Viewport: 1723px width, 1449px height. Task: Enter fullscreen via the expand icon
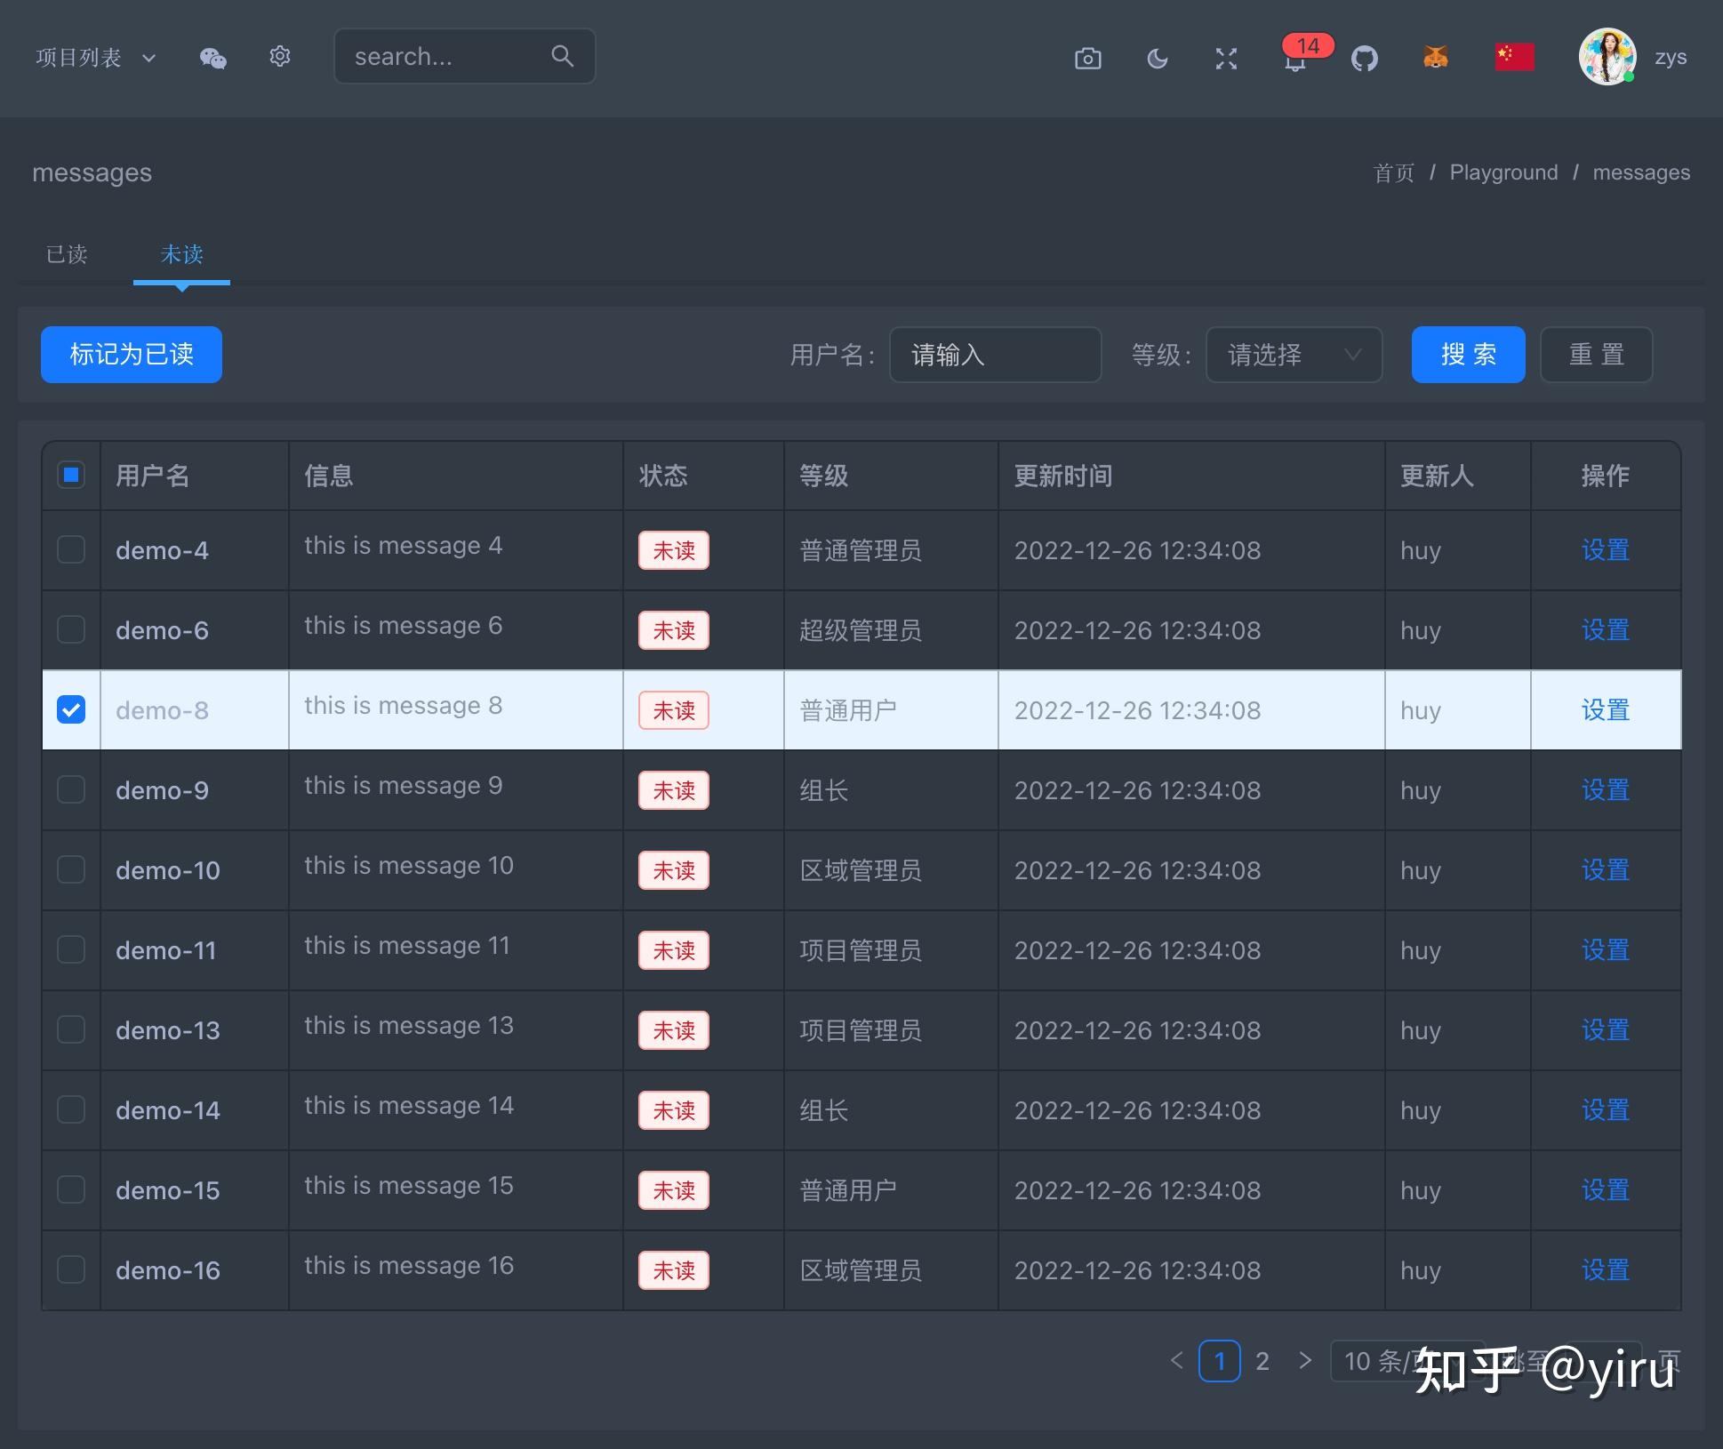point(1226,57)
